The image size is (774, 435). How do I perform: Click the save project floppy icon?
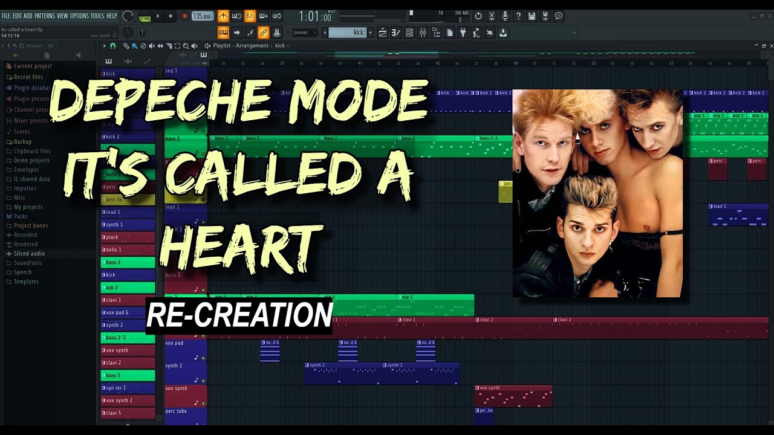click(x=532, y=16)
